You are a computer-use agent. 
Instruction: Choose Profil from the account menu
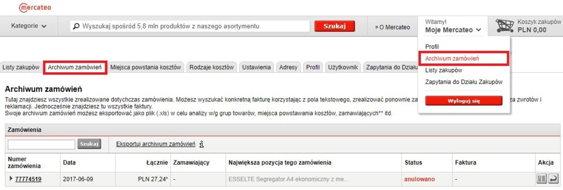click(432, 47)
